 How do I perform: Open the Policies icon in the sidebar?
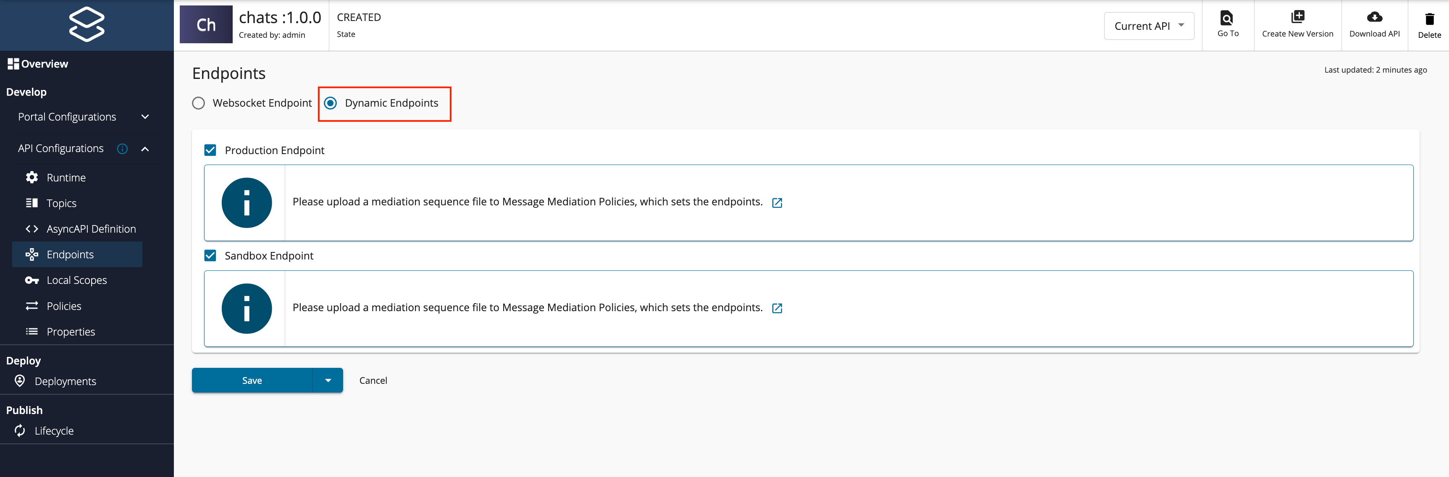click(x=31, y=305)
